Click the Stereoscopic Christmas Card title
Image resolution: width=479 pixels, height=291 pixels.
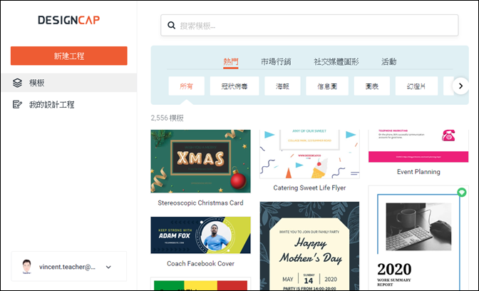click(x=200, y=203)
